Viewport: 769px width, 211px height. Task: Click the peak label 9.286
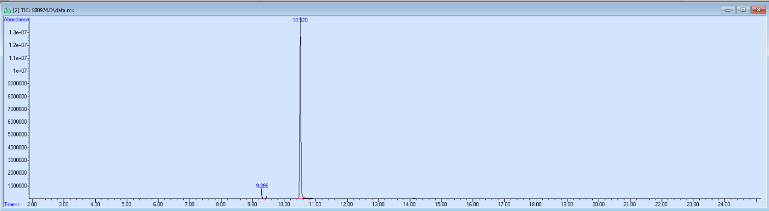[262, 185]
